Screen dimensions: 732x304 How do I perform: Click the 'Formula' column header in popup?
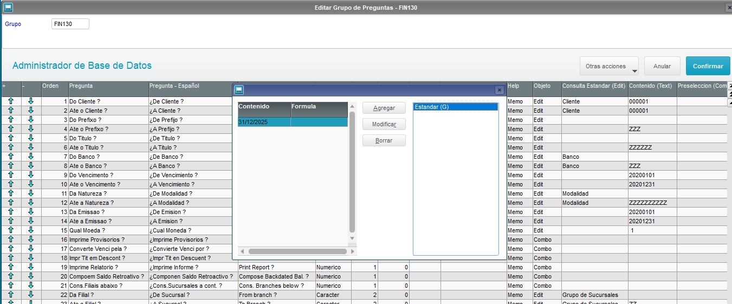point(319,109)
